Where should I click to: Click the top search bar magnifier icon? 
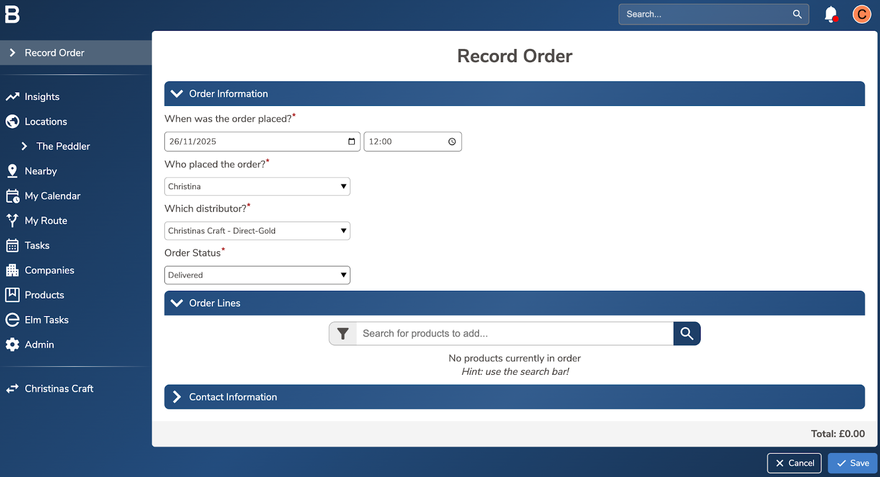click(x=797, y=14)
